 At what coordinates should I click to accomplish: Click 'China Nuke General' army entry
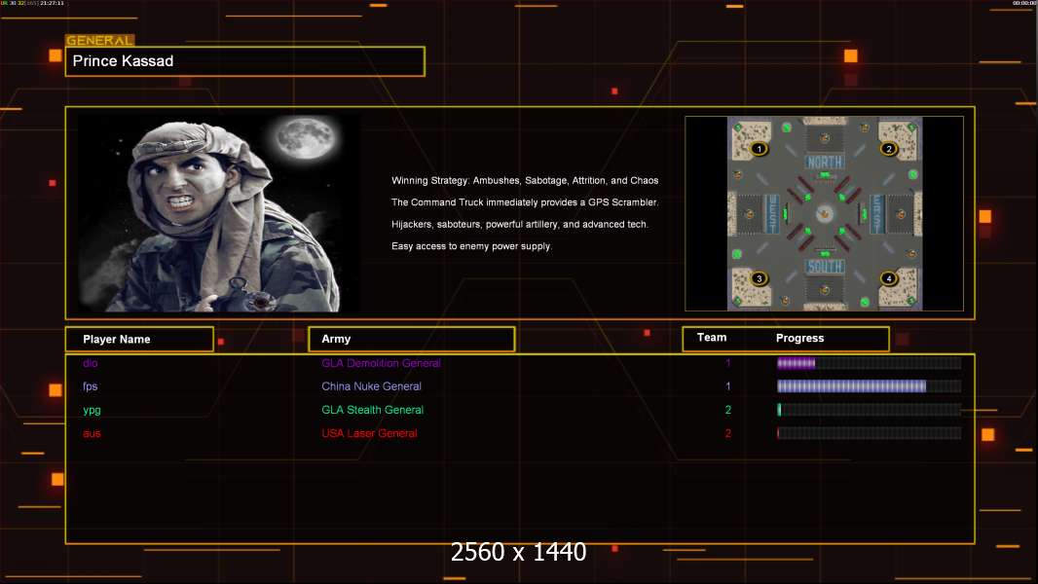[x=371, y=386]
